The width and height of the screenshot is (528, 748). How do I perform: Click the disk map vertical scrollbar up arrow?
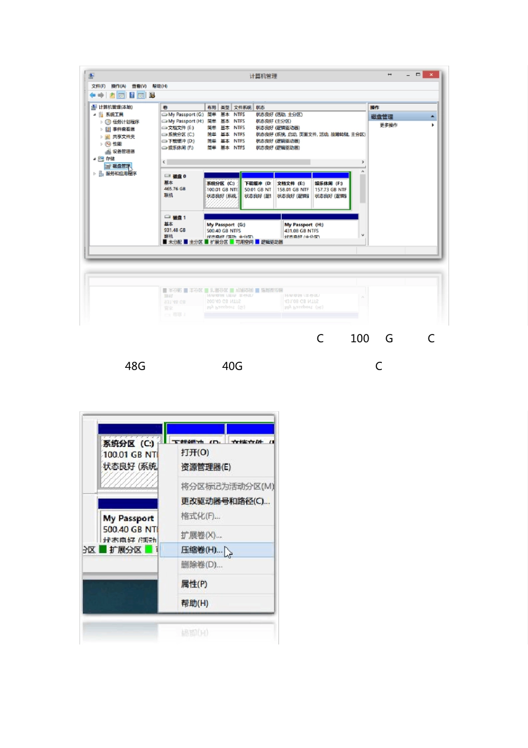tap(363, 173)
